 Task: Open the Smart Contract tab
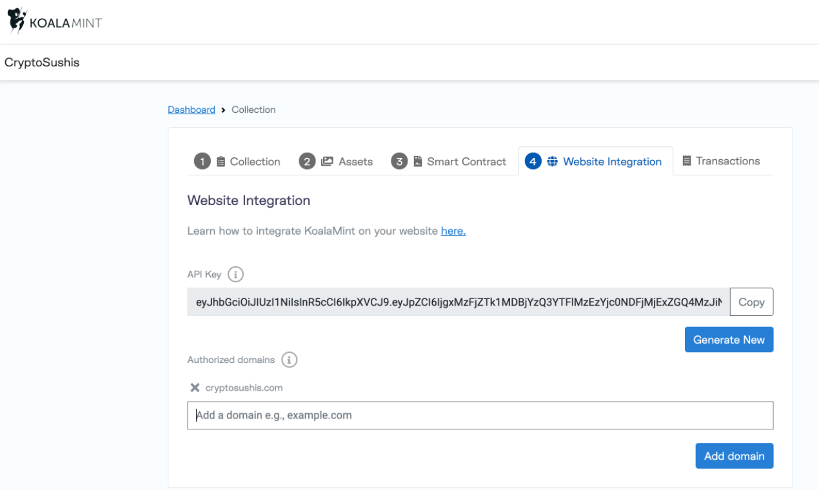(x=466, y=162)
